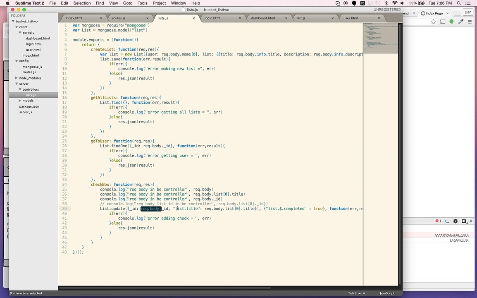The image size is (477, 298).
Task: Close the routes.js tab
Action: (x=147, y=18)
